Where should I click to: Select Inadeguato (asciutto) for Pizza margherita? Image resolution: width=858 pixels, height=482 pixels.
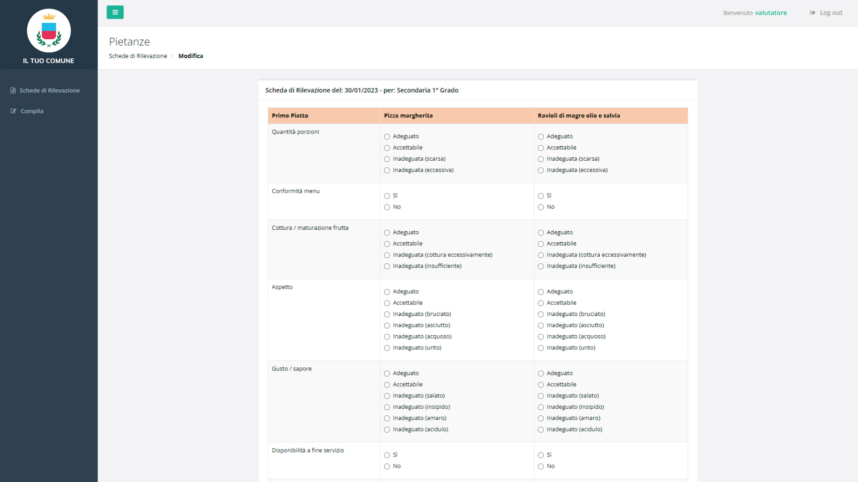pyautogui.click(x=387, y=325)
